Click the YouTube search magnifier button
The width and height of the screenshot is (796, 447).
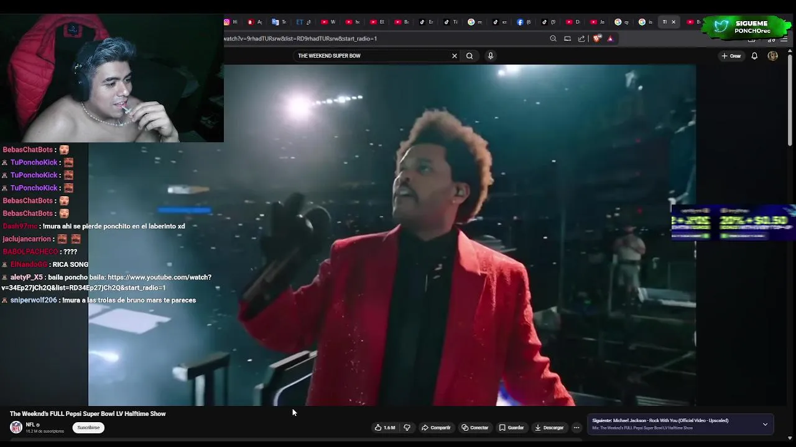470,56
